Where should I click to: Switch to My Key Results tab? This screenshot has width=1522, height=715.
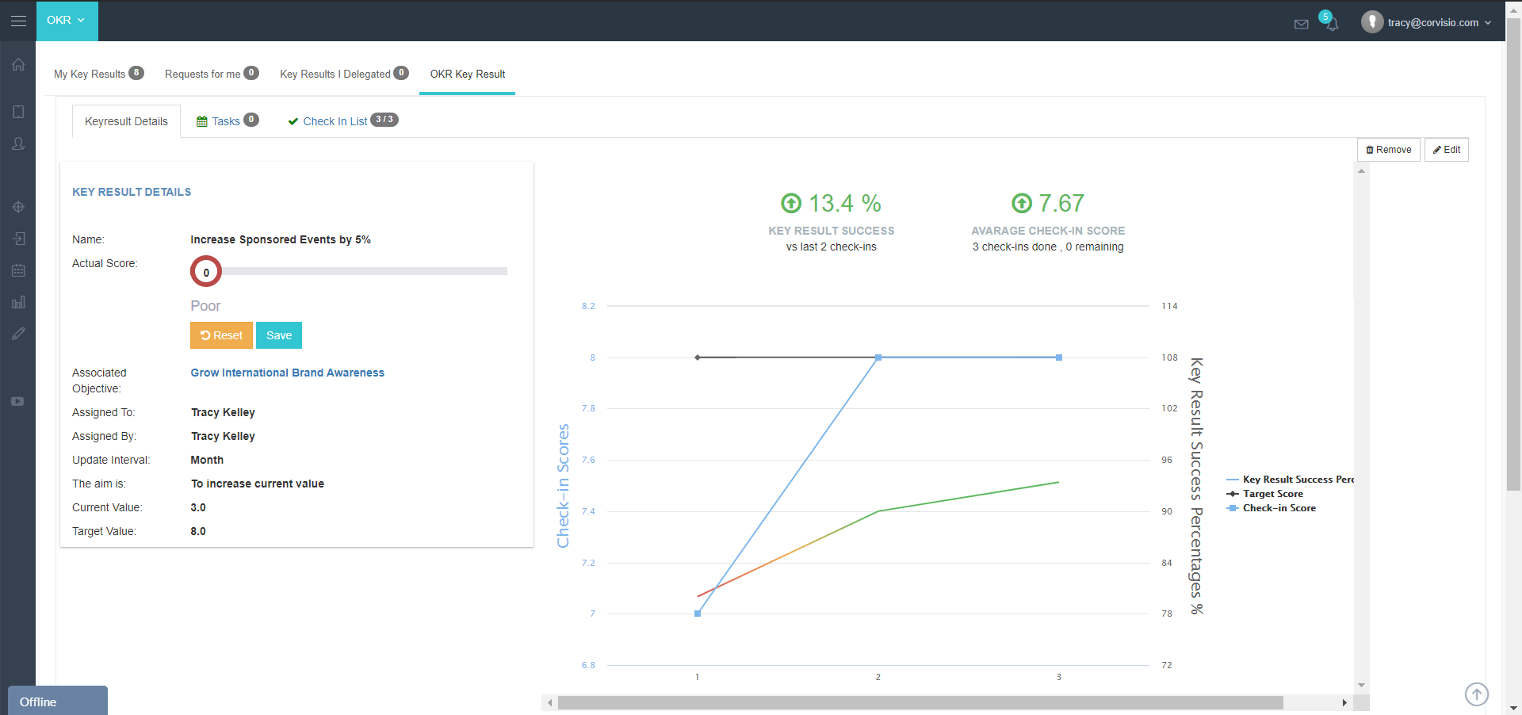point(98,74)
